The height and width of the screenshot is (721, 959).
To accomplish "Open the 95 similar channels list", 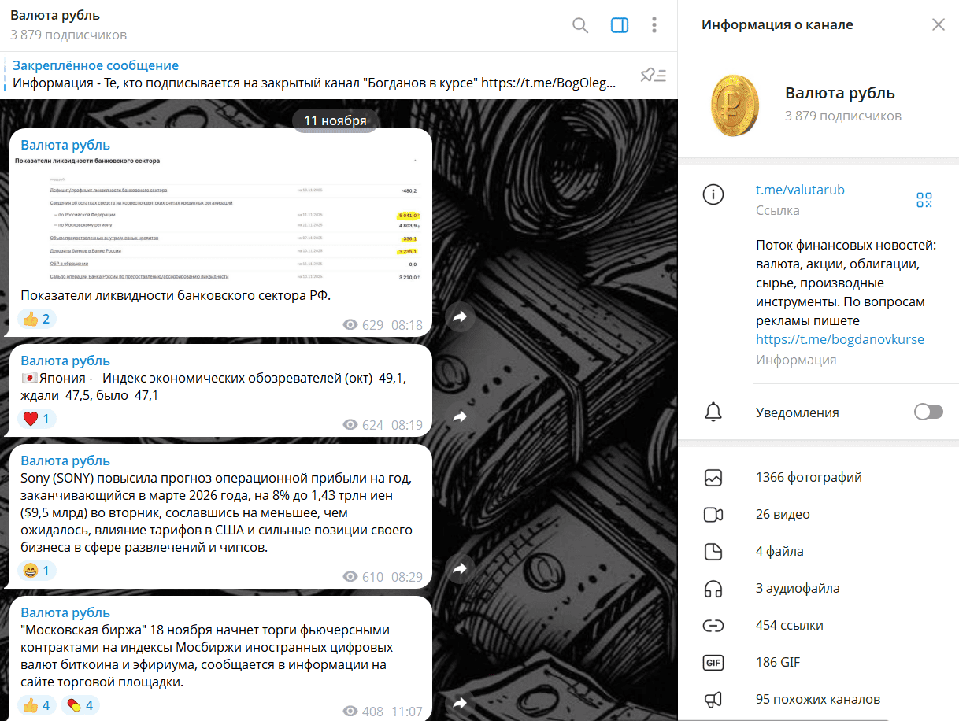I will point(817,699).
